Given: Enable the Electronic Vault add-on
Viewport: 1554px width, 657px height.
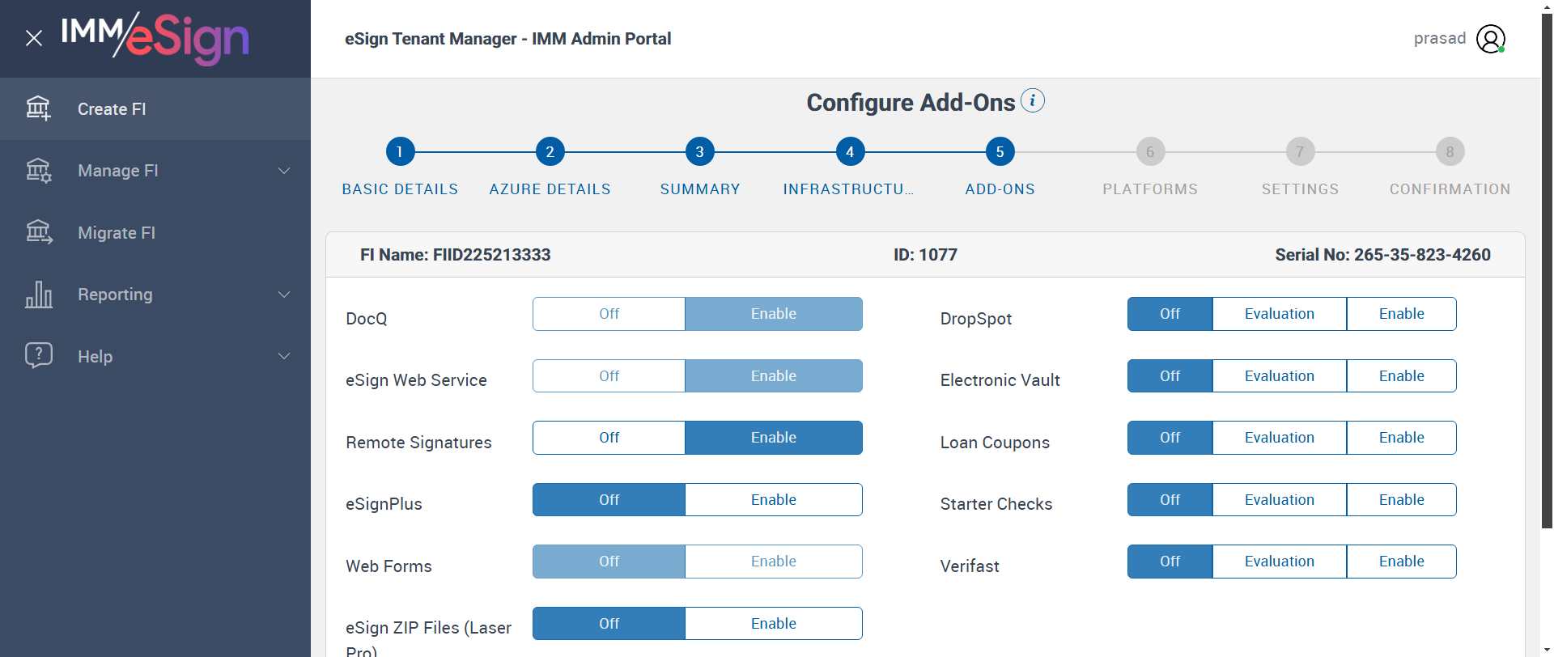Looking at the screenshot, I should pos(1401,376).
